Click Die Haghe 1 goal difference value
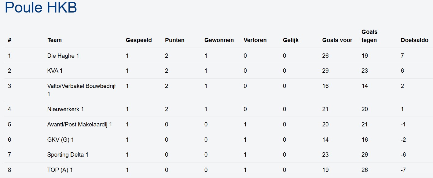Image resolution: width=433 pixels, height=178 pixels. coord(402,56)
